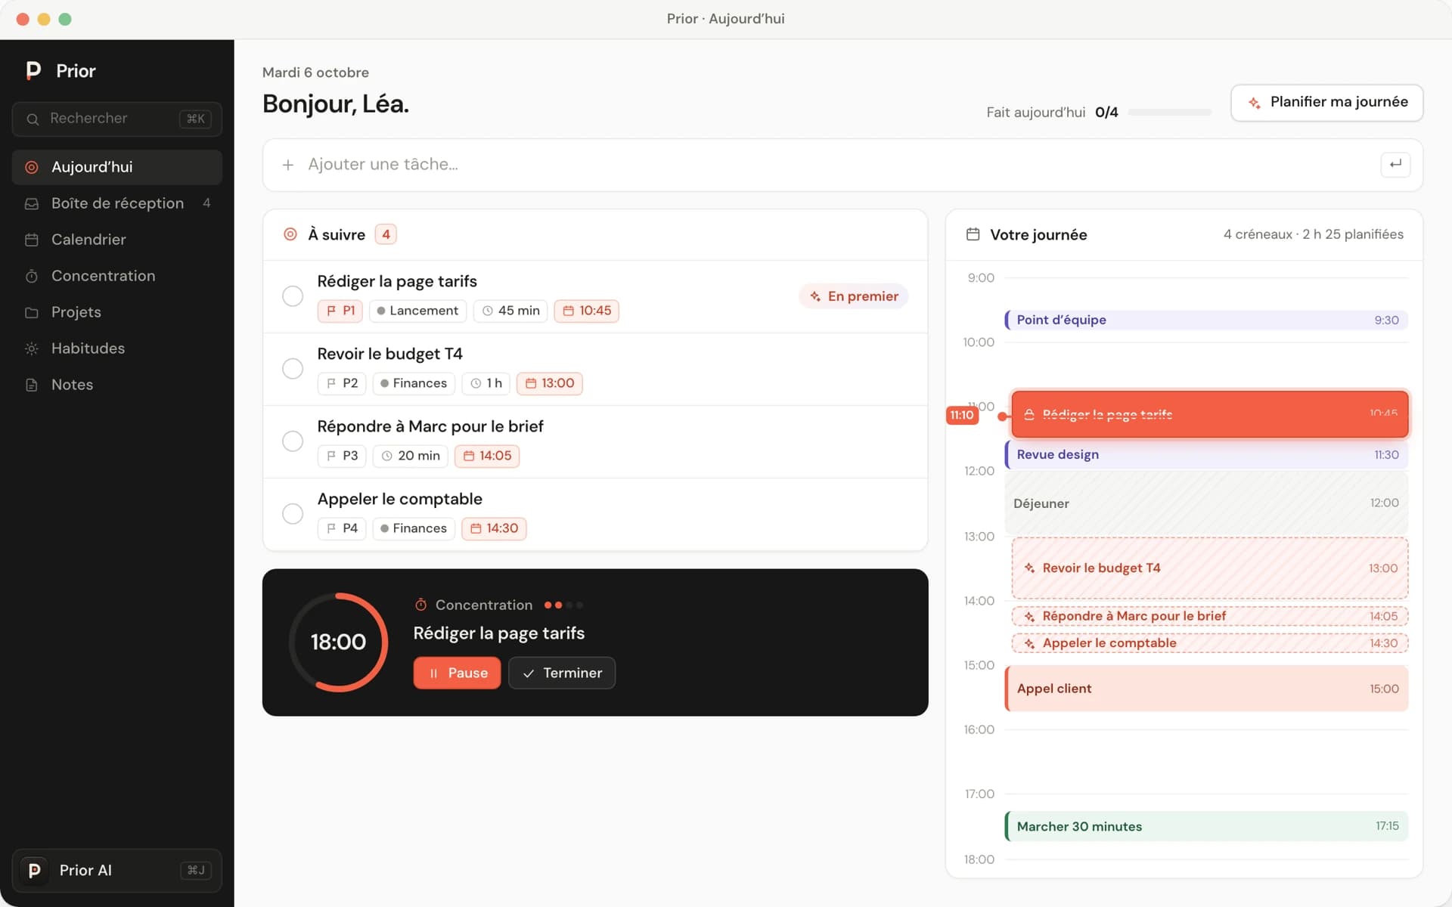
Task: Click the Ajouter une tâche input
Action: pyautogui.click(x=842, y=165)
